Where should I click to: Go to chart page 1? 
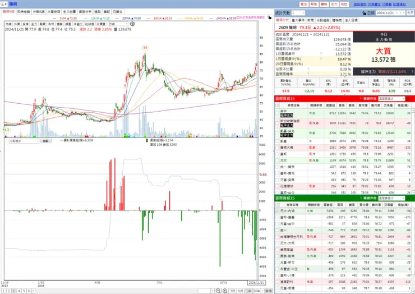[4, 291]
